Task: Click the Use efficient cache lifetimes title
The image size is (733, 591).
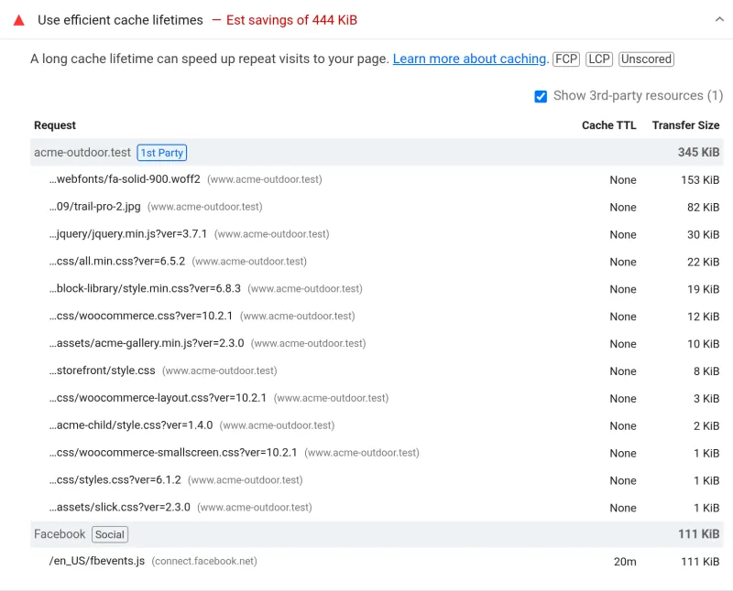Action: [x=120, y=20]
